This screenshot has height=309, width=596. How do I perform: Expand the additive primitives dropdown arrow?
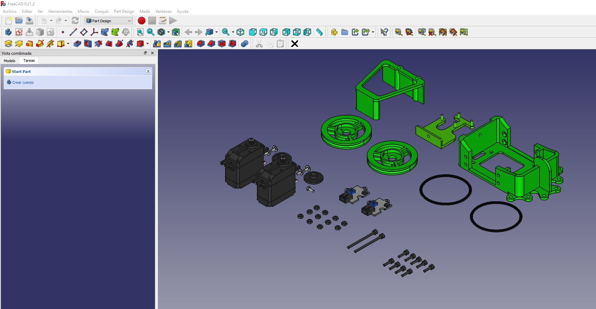click(x=68, y=44)
